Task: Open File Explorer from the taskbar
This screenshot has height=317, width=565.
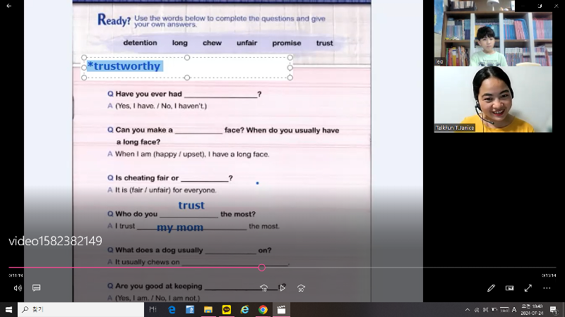Action: click(208, 309)
